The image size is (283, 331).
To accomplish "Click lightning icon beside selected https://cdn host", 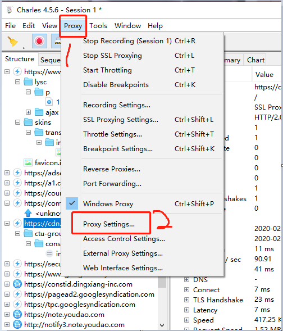I will point(17,223).
